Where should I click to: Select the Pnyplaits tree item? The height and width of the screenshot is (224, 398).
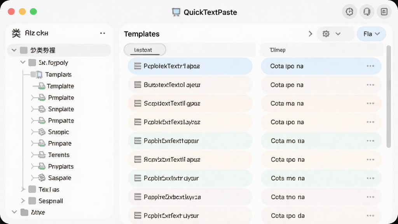(61, 166)
